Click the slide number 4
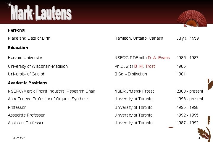Screen dimensions: 213x142 click(199, 138)
